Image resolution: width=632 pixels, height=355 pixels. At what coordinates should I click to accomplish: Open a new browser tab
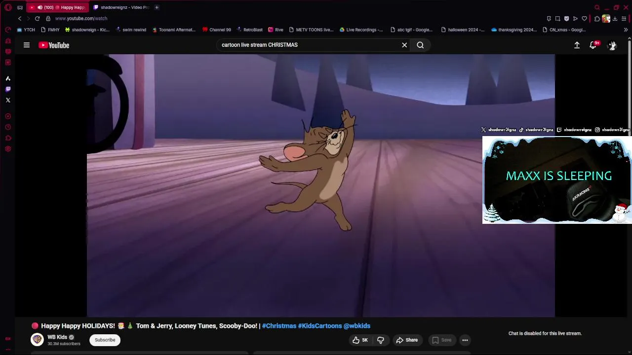click(x=157, y=7)
